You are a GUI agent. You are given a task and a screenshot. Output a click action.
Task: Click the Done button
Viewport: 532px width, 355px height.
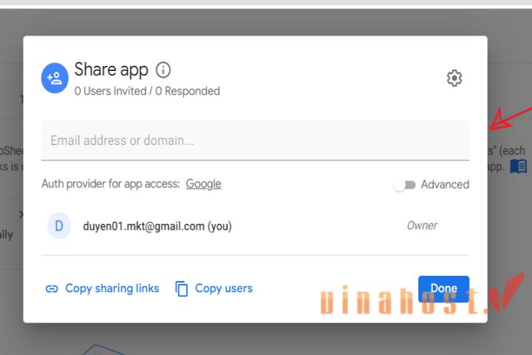coord(443,289)
